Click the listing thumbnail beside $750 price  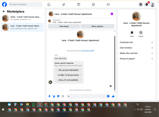(x=50, y=21)
